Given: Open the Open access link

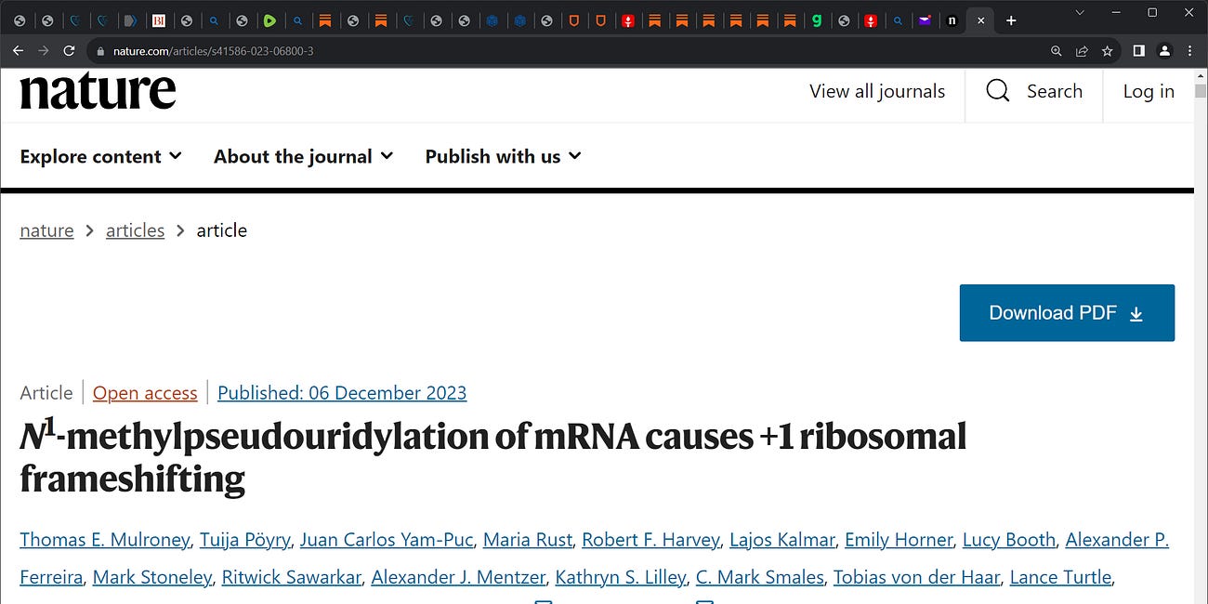Looking at the screenshot, I should tap(145, 392).
